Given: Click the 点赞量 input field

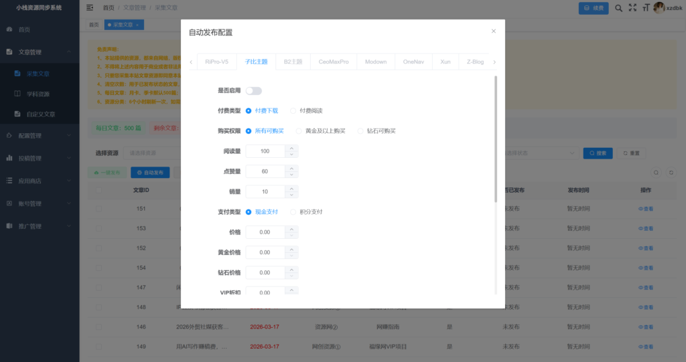Looking at the screenshot, I should pos(265,171).
